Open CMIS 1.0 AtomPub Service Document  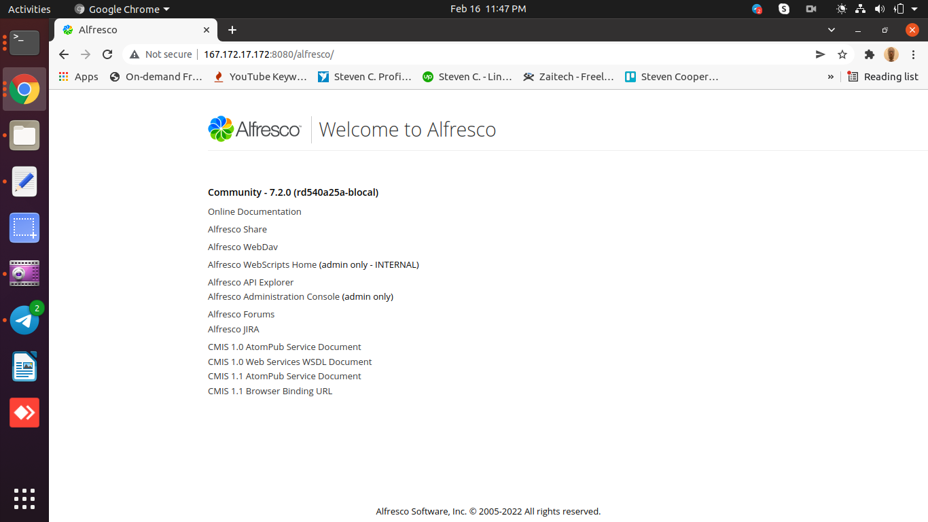[x=285, y=347]
